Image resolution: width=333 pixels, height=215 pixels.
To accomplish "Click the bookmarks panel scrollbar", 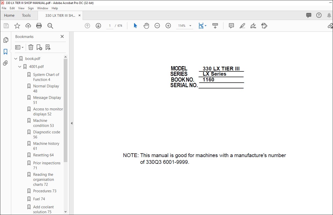I will point(66,110).
